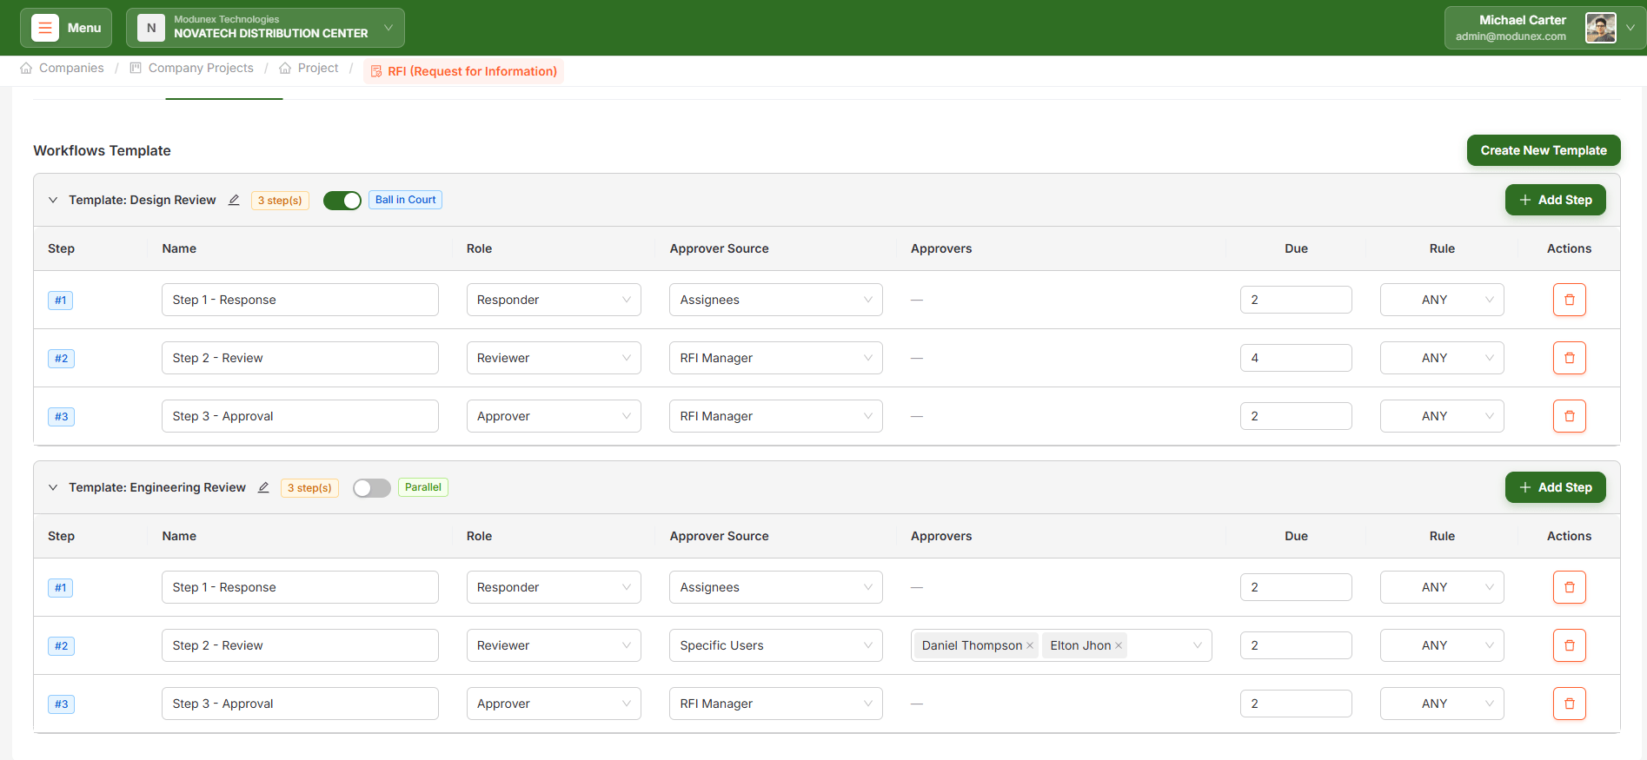This screenshot has width=1647, height=760.
Task: Click Engineering Review 3 step(s) badge
Action: [x=309, y=488]
